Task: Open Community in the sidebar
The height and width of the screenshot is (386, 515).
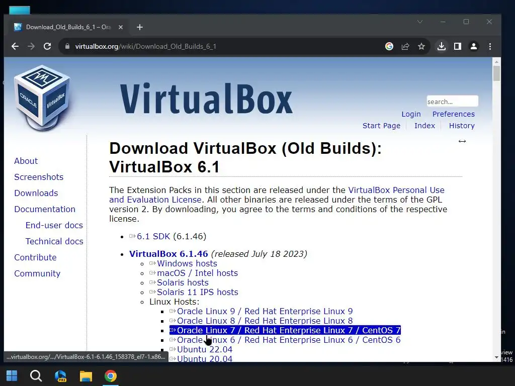Action: tap(37, 273)
